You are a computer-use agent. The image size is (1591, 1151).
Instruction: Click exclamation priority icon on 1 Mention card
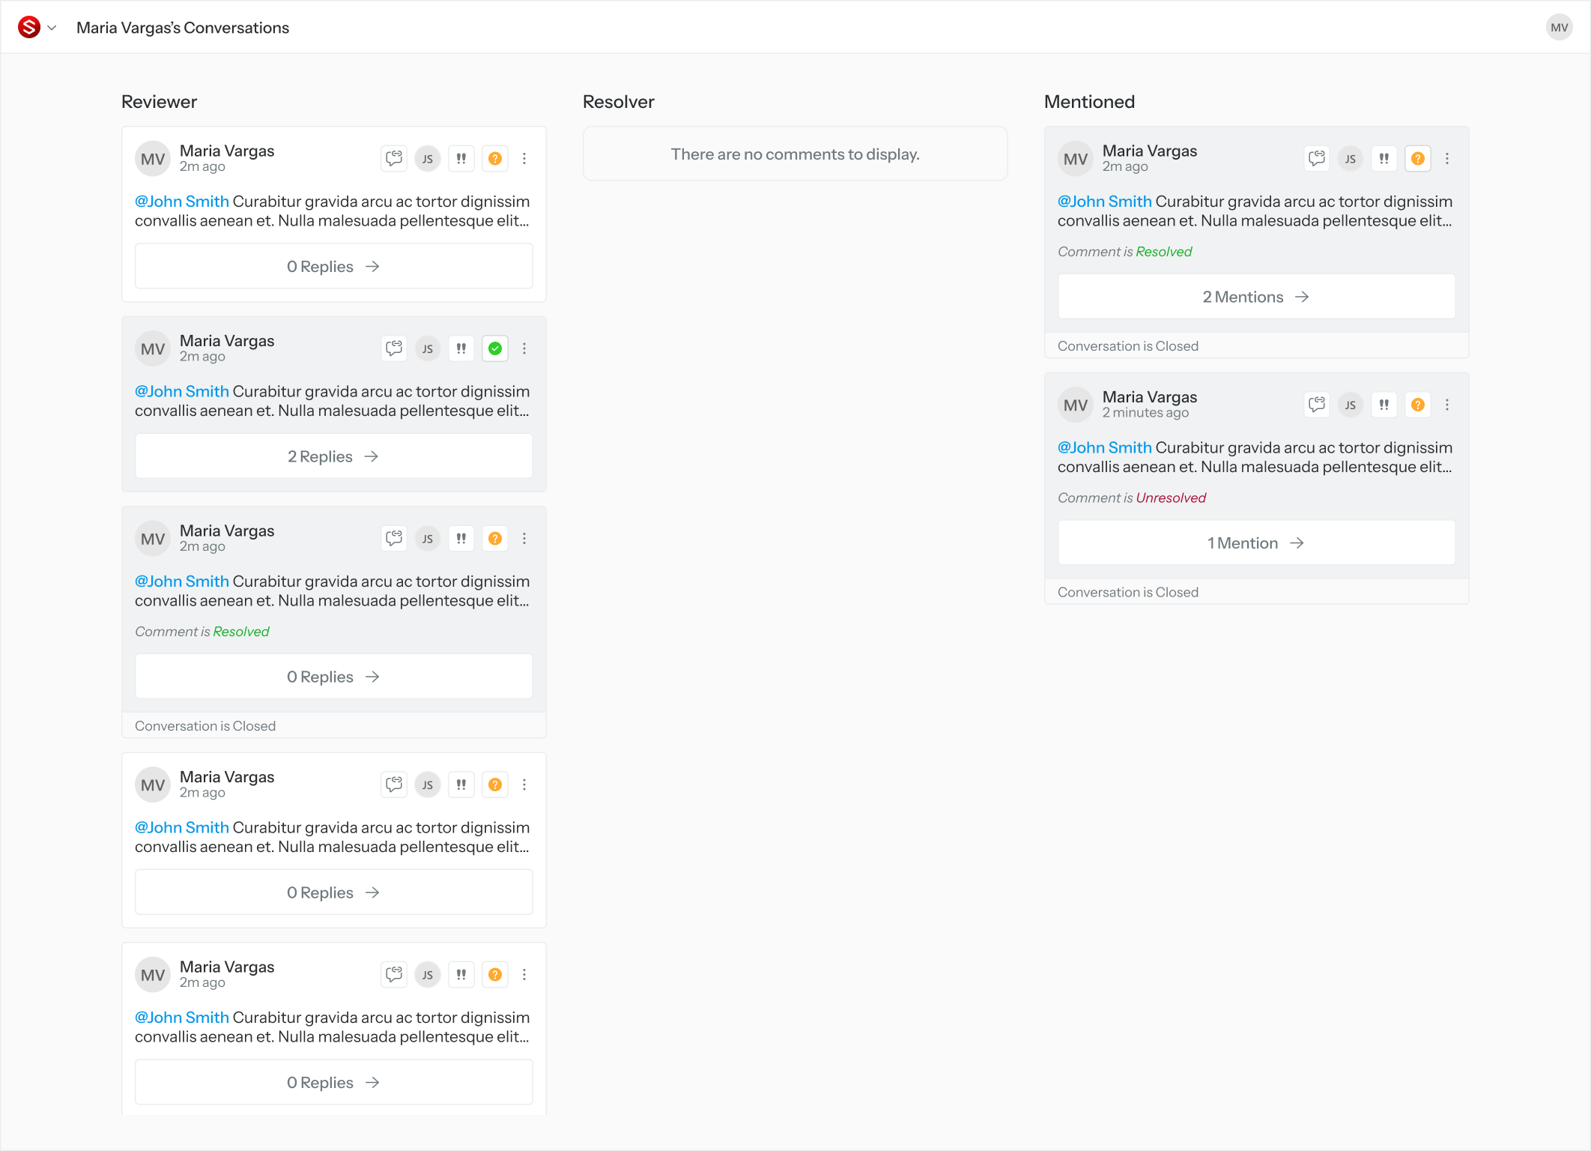(x=1384, y=405)
